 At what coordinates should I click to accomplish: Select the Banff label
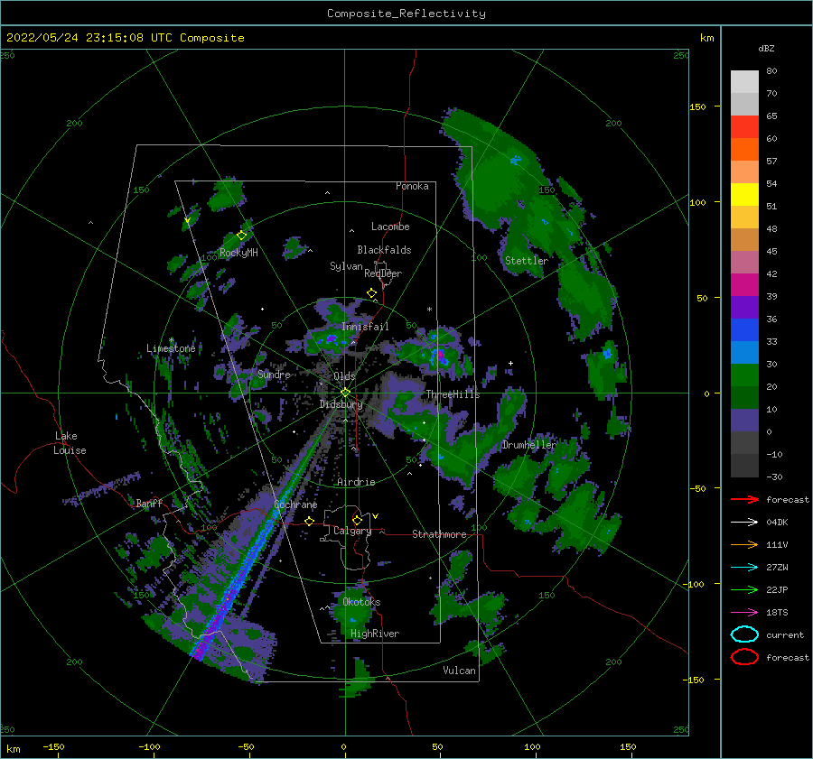[150, 503]
